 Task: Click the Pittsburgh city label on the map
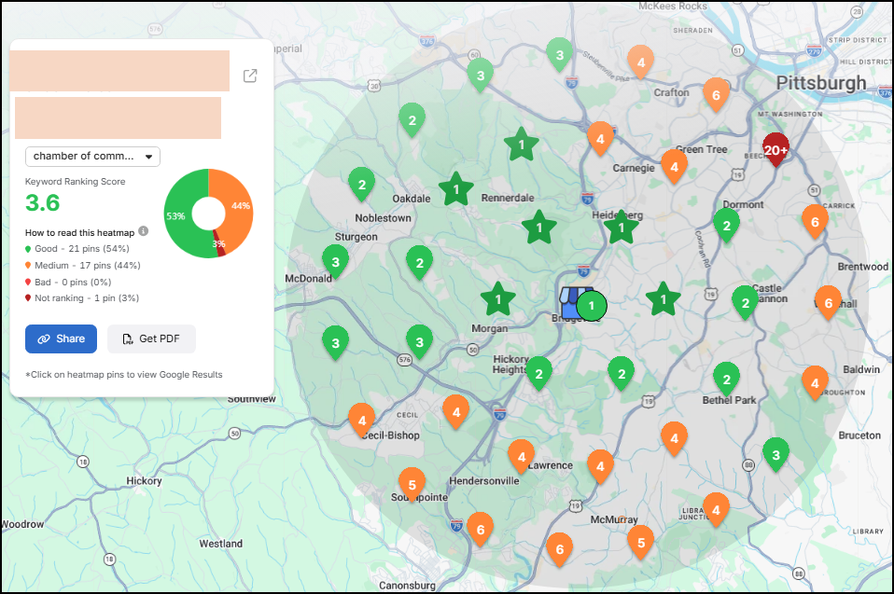click(821, 84)
